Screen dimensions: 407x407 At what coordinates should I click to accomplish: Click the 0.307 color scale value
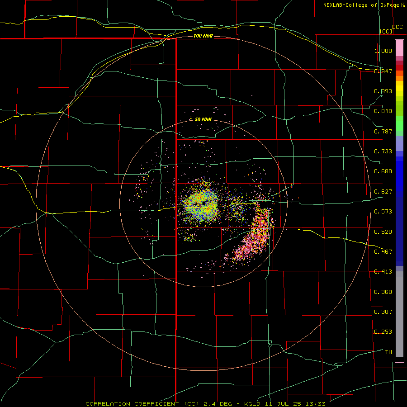click(x=383, y=312)
